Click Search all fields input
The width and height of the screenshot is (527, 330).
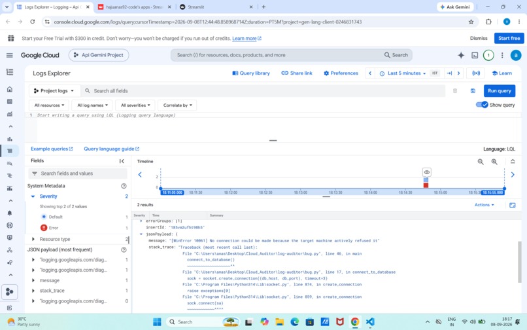click(264, 91)
